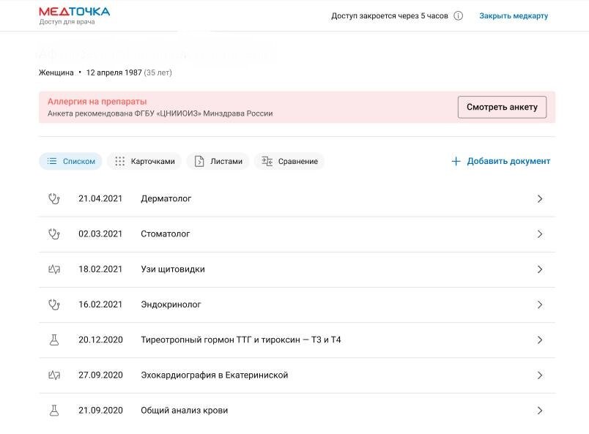Click the ultrasound icon on Узи щитовидки

tap(55, 269)
